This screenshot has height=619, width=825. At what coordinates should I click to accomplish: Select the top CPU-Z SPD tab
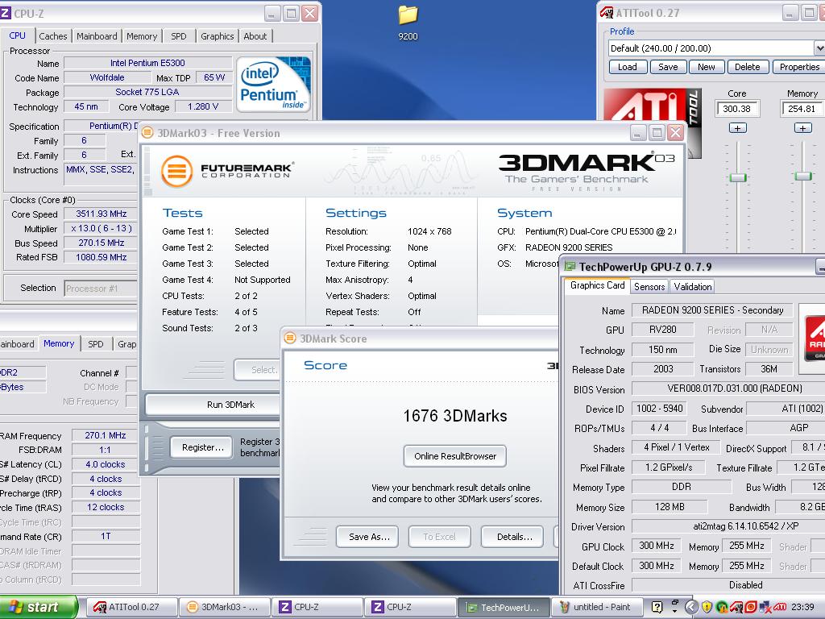pos(178,36)
